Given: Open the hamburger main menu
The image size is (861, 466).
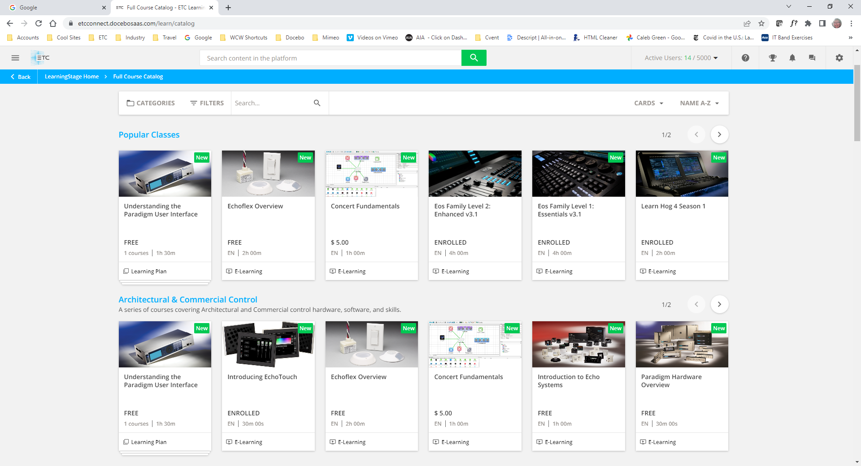Looking at the screenshot, I should (15, 58).
